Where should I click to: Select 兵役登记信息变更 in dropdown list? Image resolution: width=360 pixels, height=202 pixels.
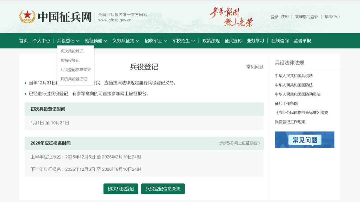point(76,70)
